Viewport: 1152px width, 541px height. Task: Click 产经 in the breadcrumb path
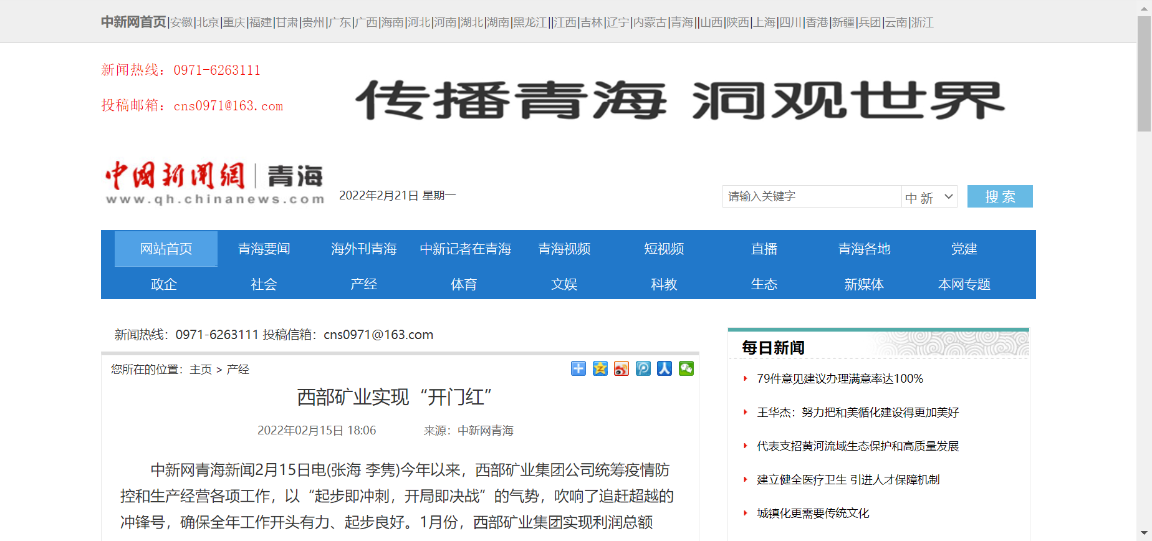click(238, 370)
